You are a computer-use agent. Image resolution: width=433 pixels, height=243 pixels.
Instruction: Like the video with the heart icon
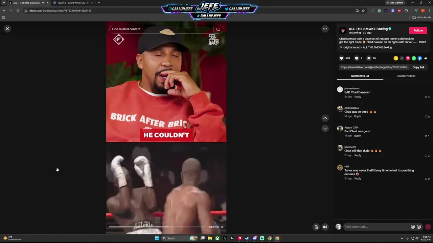pos(341,58)
